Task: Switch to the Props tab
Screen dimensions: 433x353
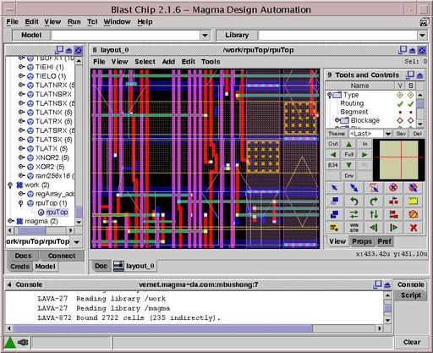Action: [362, 241]
